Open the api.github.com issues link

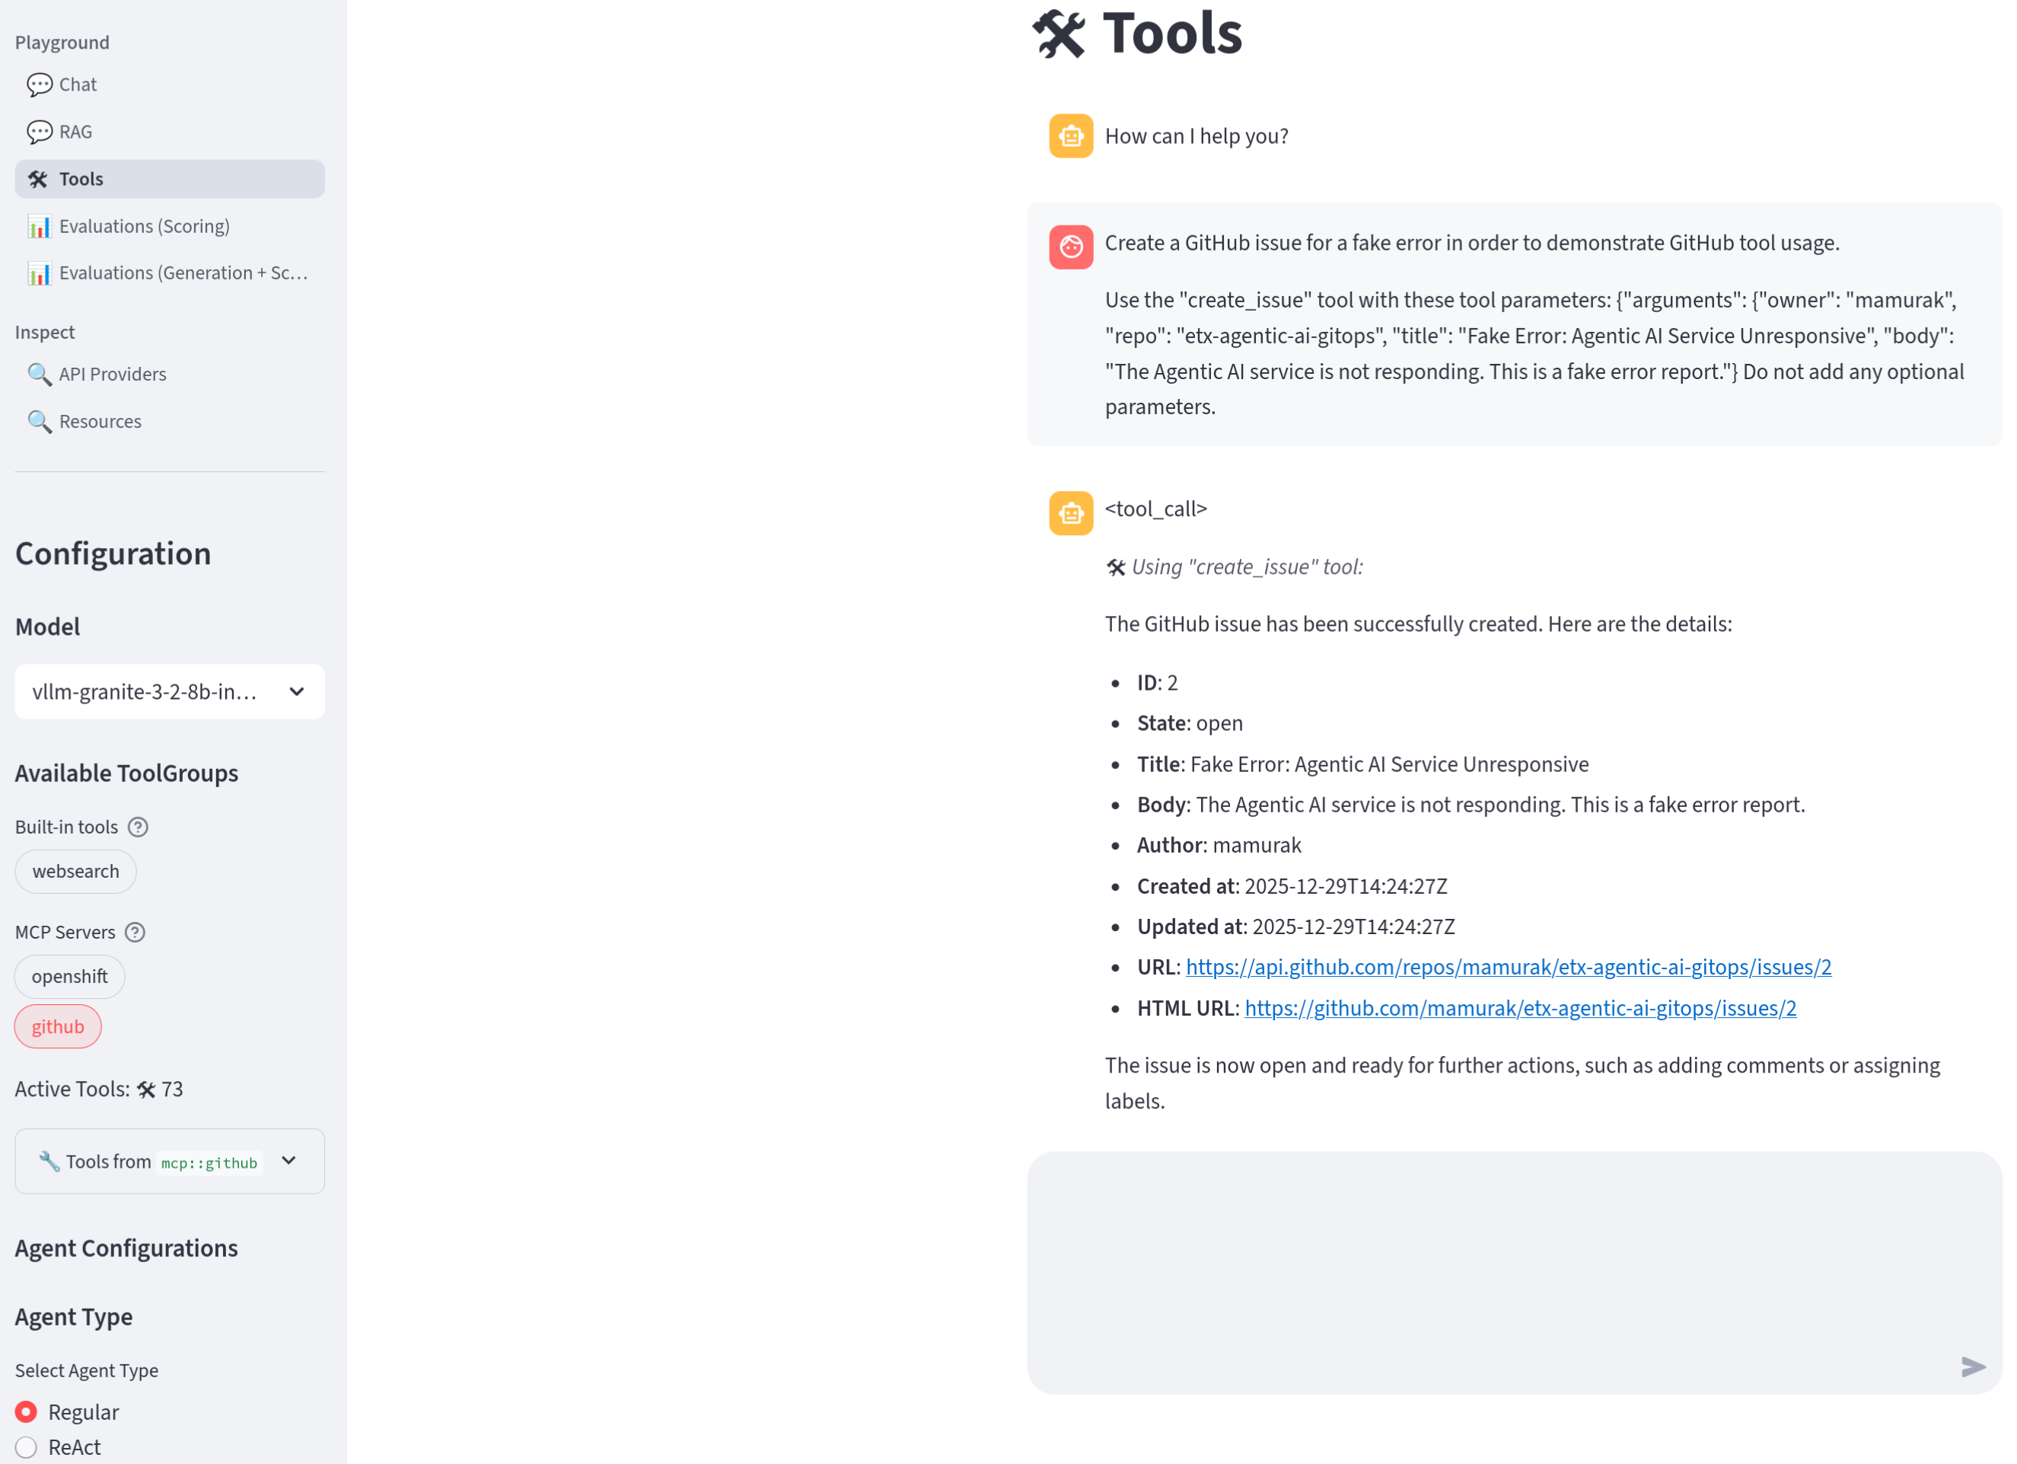tap(1506, 967)
